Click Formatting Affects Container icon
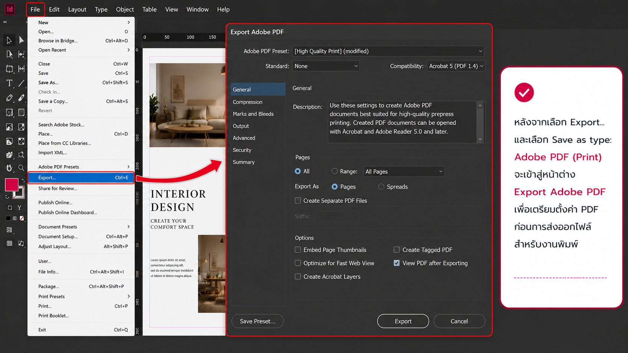The width and height of the screenshot is (628, 353). pos(10,207)
